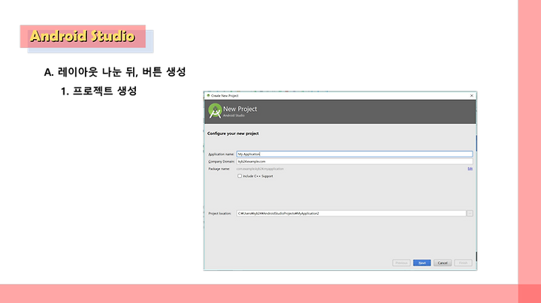
Task: Click the 'Android Studio' slide title
Action: click(82, 36)
